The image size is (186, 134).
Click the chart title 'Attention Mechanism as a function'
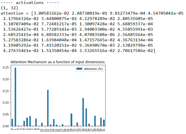coord(58,62)
